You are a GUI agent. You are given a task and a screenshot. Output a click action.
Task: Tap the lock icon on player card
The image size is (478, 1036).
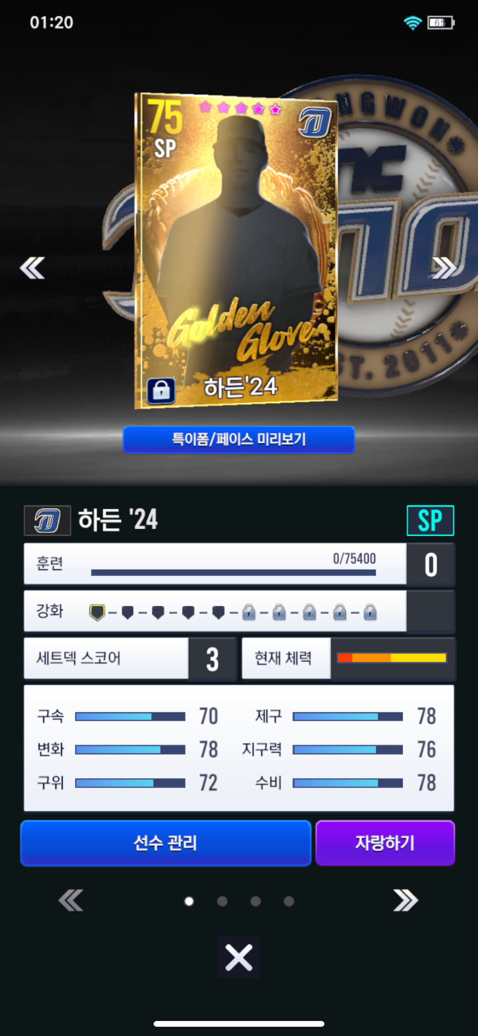pyautogui.click(x=161, y=391)
